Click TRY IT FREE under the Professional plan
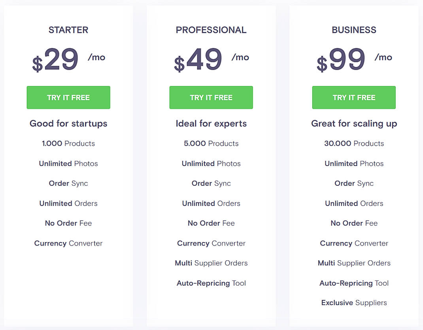 coord(211,97)
